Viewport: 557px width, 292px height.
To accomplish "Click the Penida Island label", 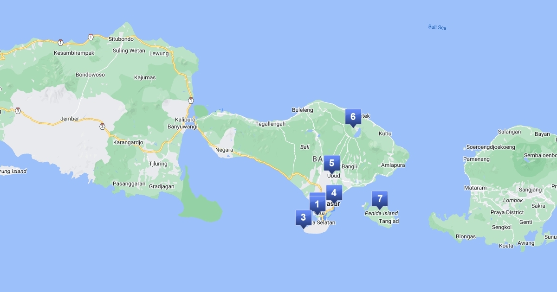I will point(381,214).
